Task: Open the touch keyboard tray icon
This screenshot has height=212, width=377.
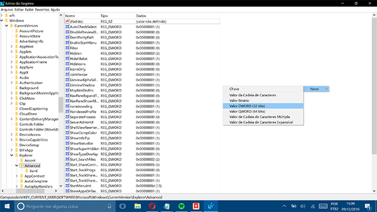Action: coord(323,206)
